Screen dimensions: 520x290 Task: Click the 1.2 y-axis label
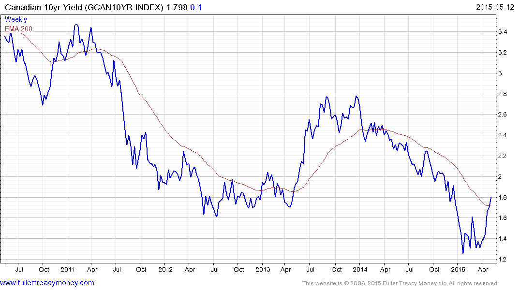pyautogui.click(x=503, y=260)
